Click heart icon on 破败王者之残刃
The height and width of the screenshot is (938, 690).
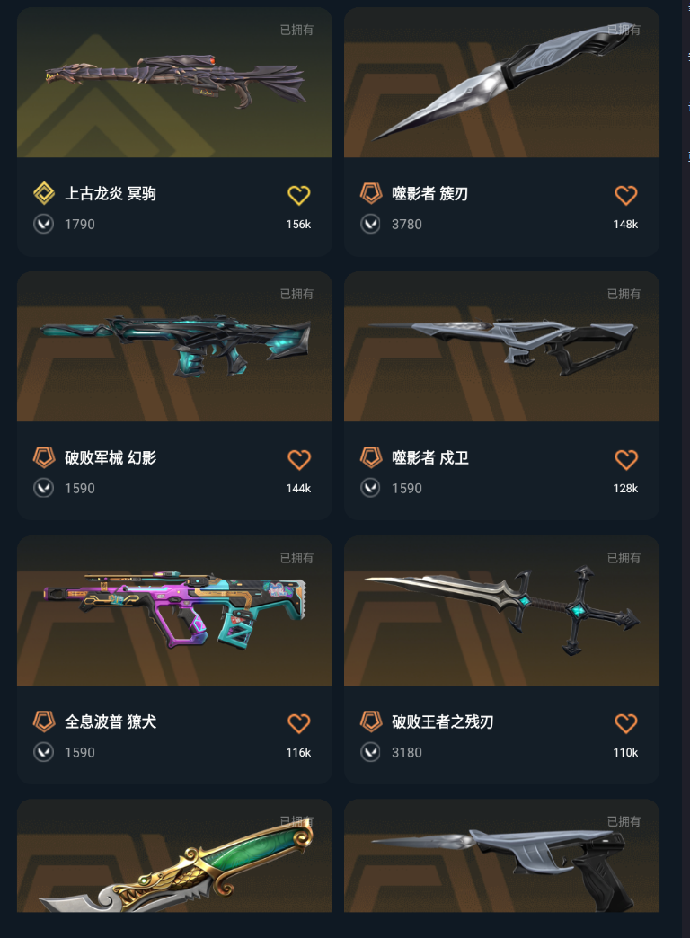tap(626, 723)
